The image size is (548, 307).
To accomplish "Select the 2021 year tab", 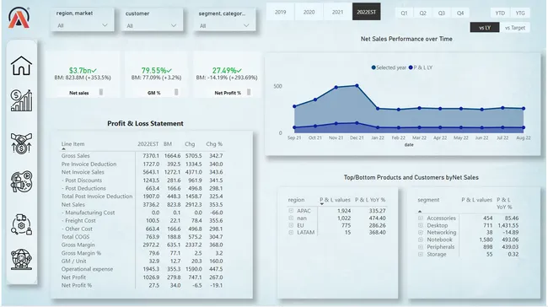I will [337, 12].
